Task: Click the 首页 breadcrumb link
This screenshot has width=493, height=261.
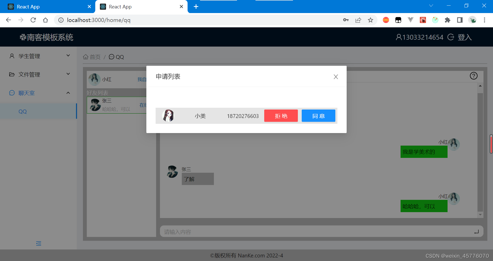Action: click(x=92, y=57)
